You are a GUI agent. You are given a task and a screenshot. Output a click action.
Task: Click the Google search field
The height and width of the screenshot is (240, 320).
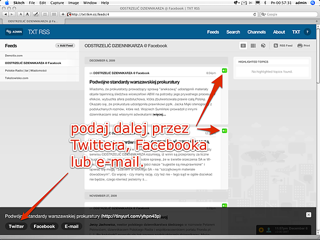(289, 14)
